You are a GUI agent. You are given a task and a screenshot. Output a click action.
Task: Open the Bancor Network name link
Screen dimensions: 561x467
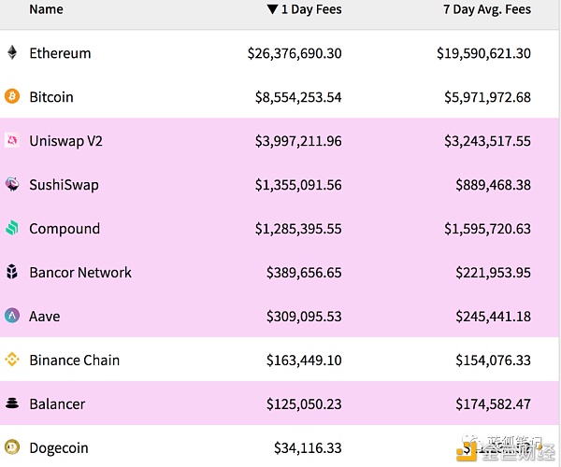click(x=80, y=273)
